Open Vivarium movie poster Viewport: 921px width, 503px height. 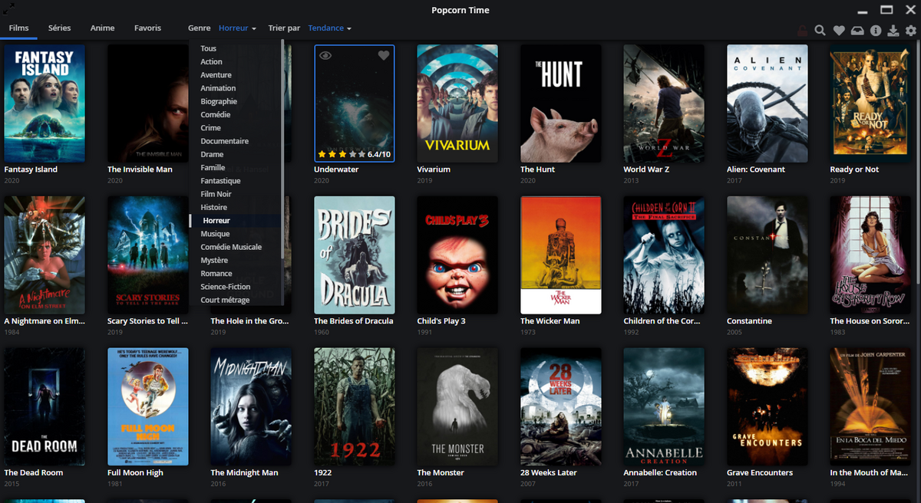click(x=457, y=104)
